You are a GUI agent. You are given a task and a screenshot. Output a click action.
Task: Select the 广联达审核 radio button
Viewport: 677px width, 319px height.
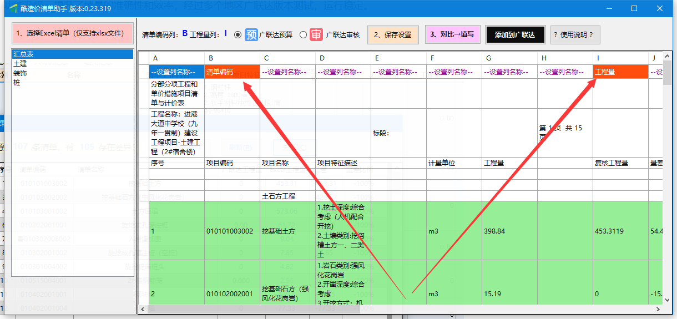(x=303, y=34)
